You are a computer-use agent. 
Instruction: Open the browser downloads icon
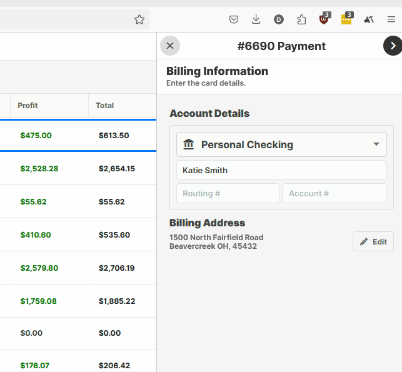click(256, 19)
